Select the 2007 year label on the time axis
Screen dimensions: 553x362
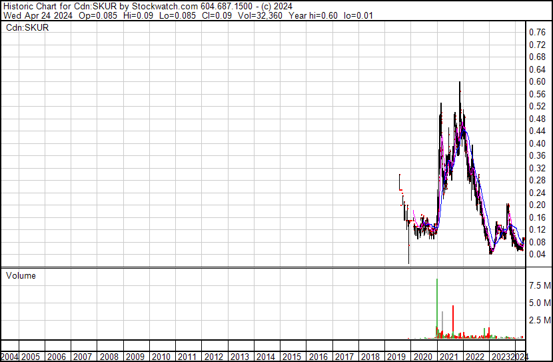(83, 357)
